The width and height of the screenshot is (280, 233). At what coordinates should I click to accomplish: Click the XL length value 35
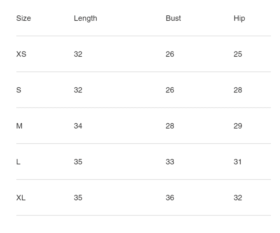coord(78,198)
